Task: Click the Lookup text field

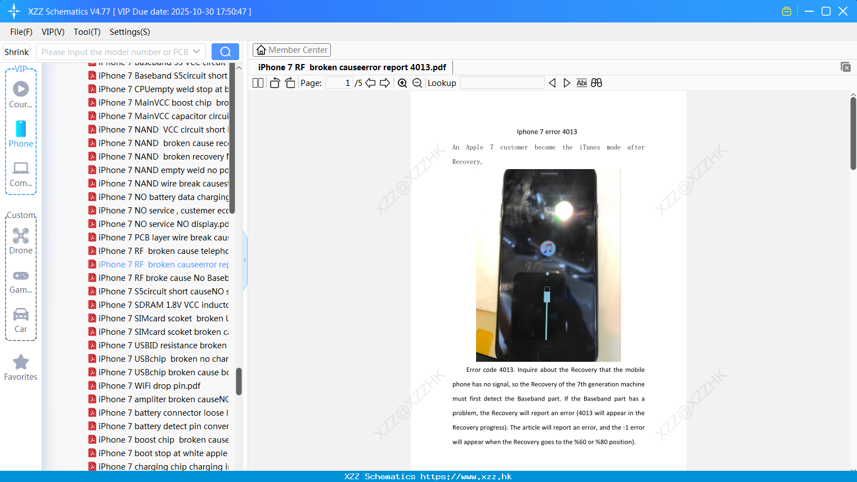Action: 502,83
